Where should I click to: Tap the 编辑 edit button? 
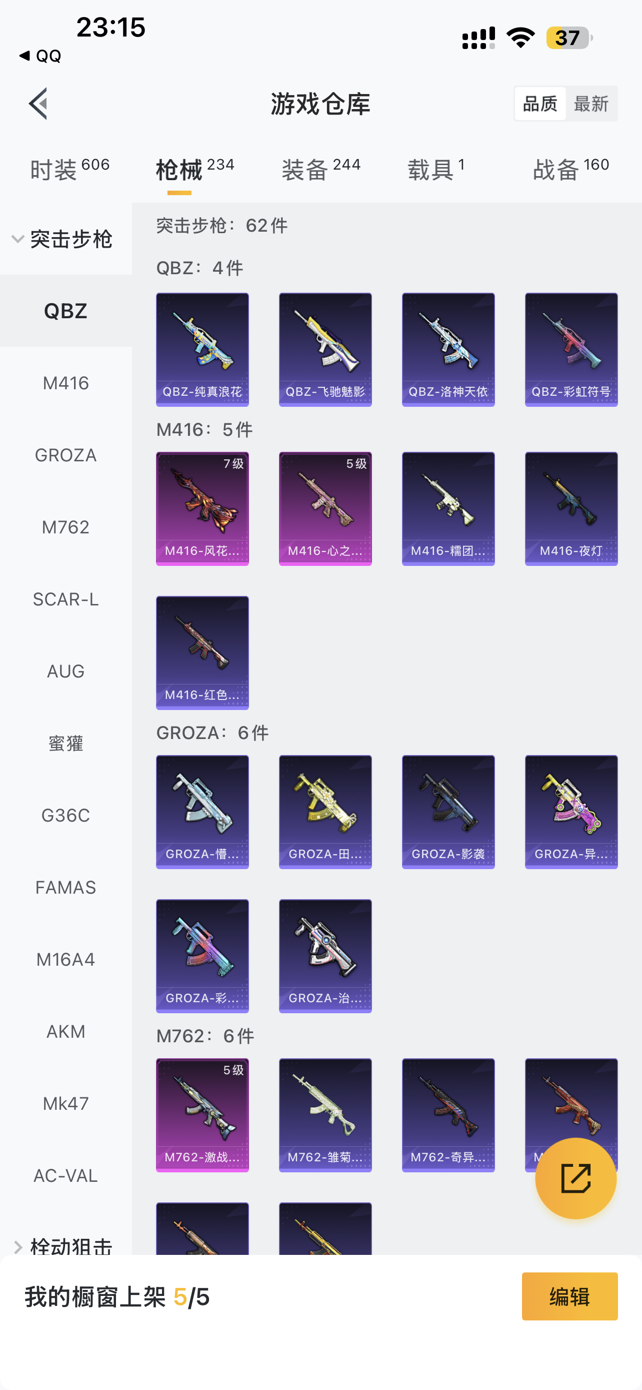click(x=569, y=1296)
